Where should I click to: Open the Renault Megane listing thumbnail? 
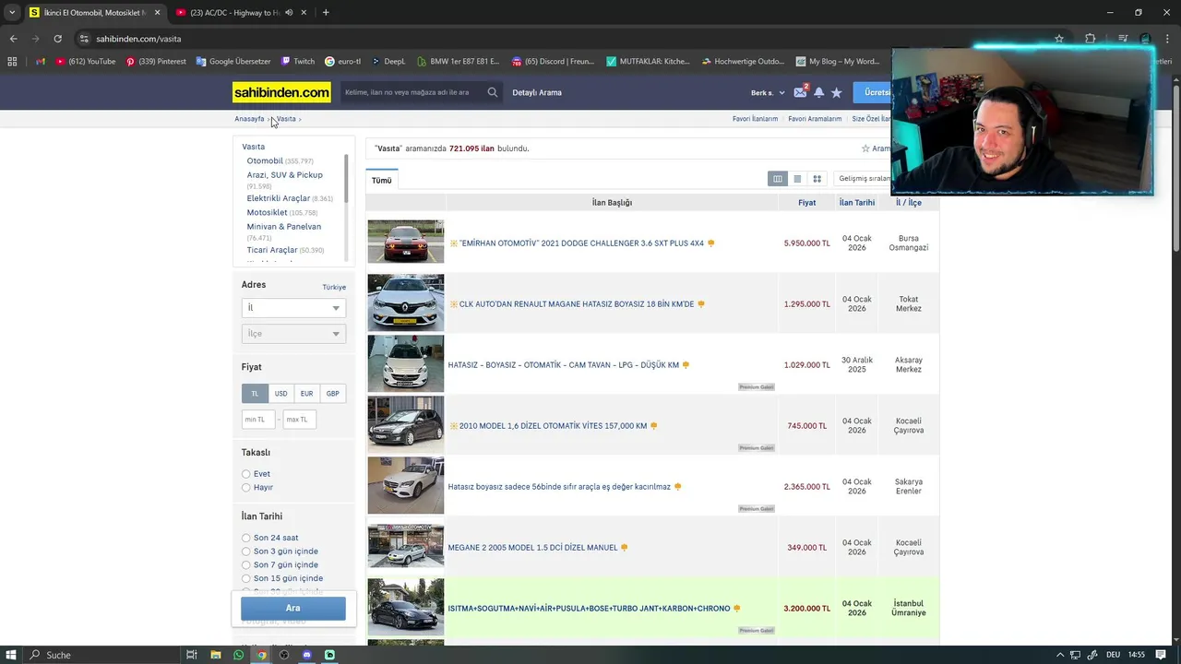[x=406, y=302]
